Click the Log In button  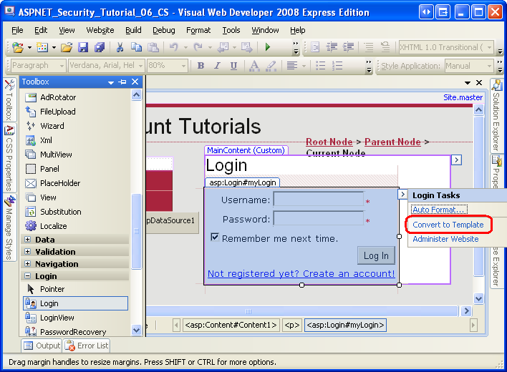tap(376, 255)
